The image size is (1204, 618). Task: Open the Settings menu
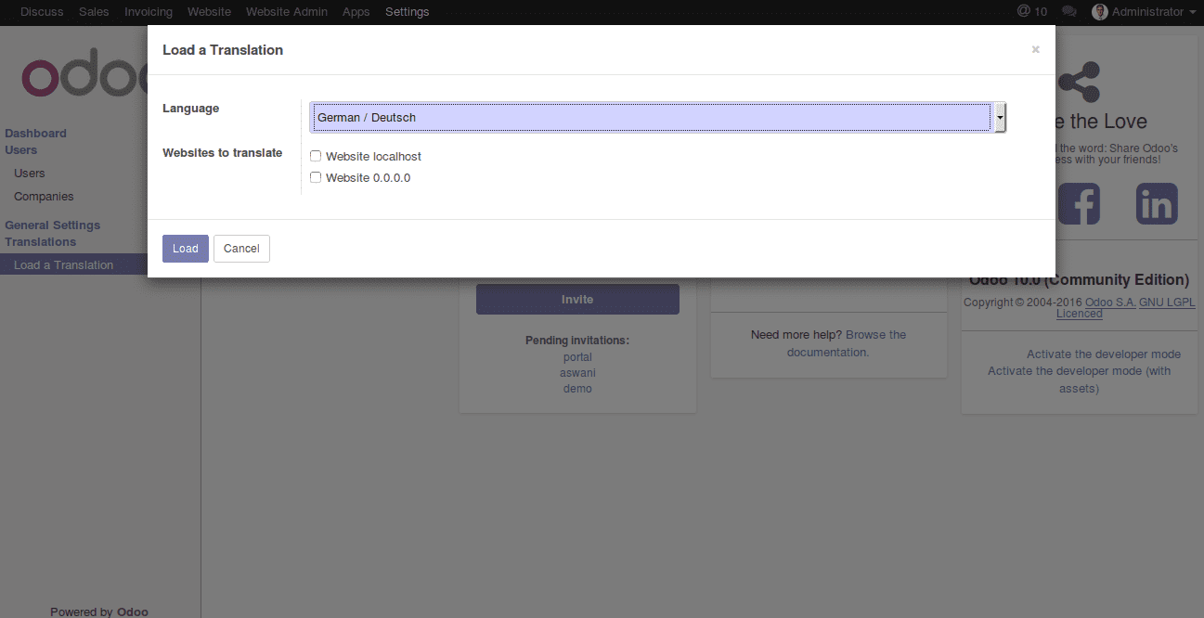(x=408, y=12)
